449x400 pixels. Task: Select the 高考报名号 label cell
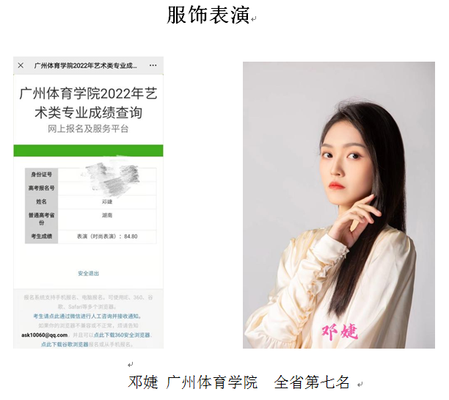[42, 188]
